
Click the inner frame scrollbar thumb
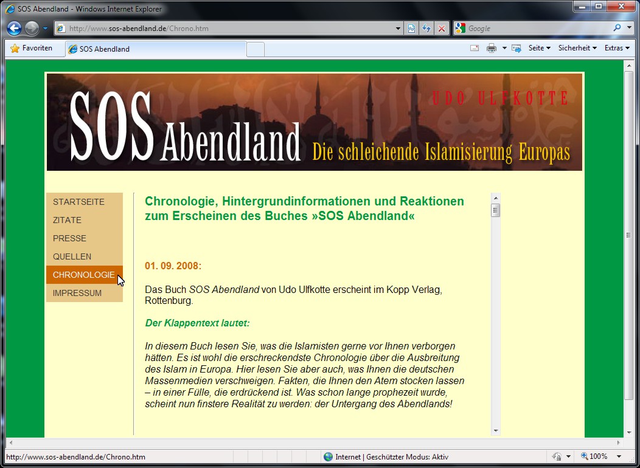coord(495,210)
